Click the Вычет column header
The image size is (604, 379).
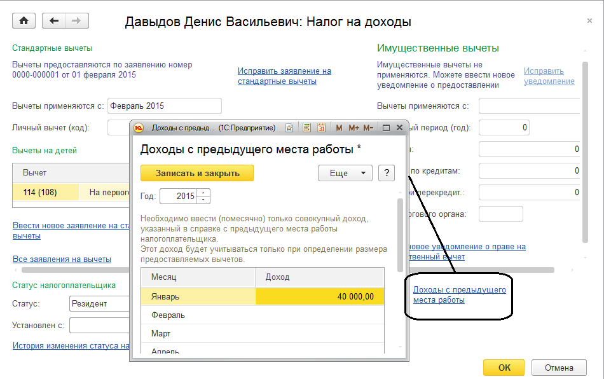[71, 173]
